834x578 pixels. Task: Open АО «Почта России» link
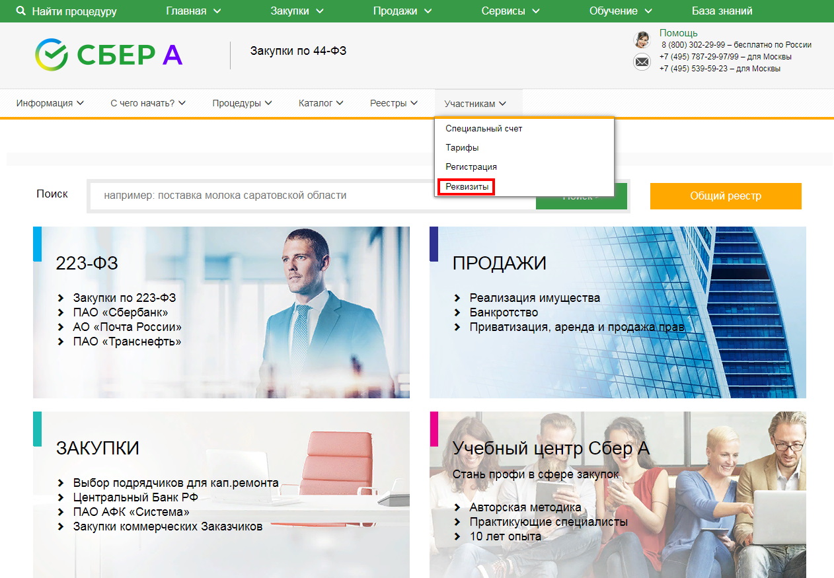point(127,327)
